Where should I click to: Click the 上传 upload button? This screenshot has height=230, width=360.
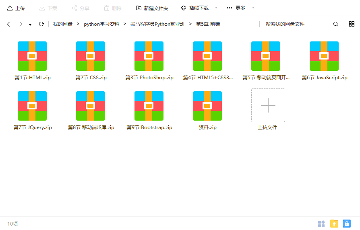click(x=16, y=8)
